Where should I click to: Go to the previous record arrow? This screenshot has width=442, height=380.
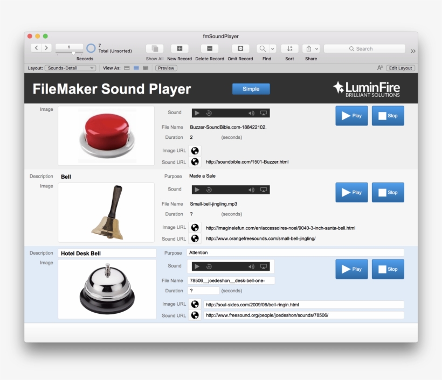(36, 48)
